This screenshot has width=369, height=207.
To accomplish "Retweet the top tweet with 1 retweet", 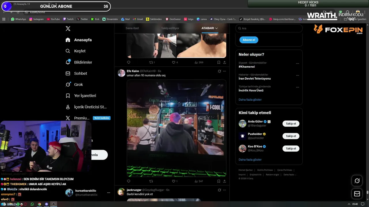I will (152, 62).
